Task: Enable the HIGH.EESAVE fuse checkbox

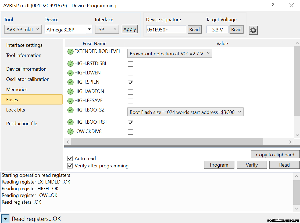Action: [x=130, y=101]
